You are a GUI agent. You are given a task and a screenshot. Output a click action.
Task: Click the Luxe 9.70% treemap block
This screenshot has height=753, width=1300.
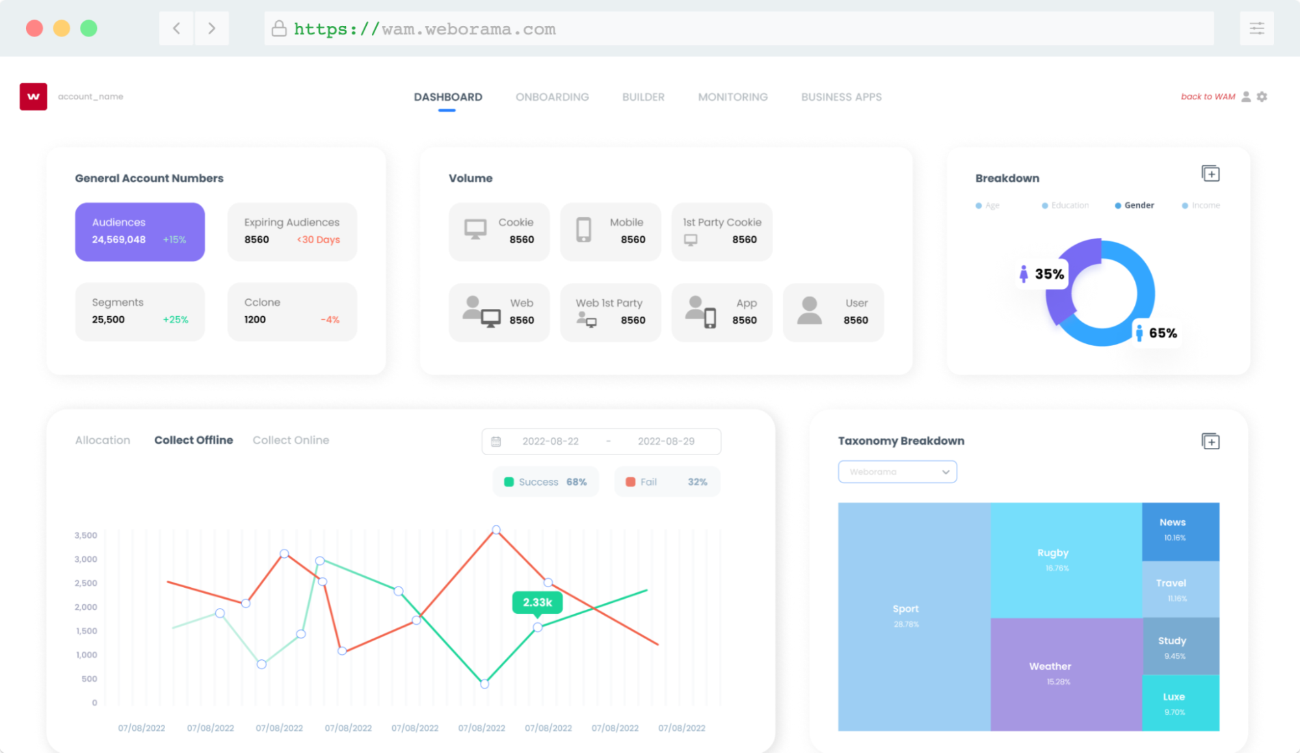tap(1180, 703)
